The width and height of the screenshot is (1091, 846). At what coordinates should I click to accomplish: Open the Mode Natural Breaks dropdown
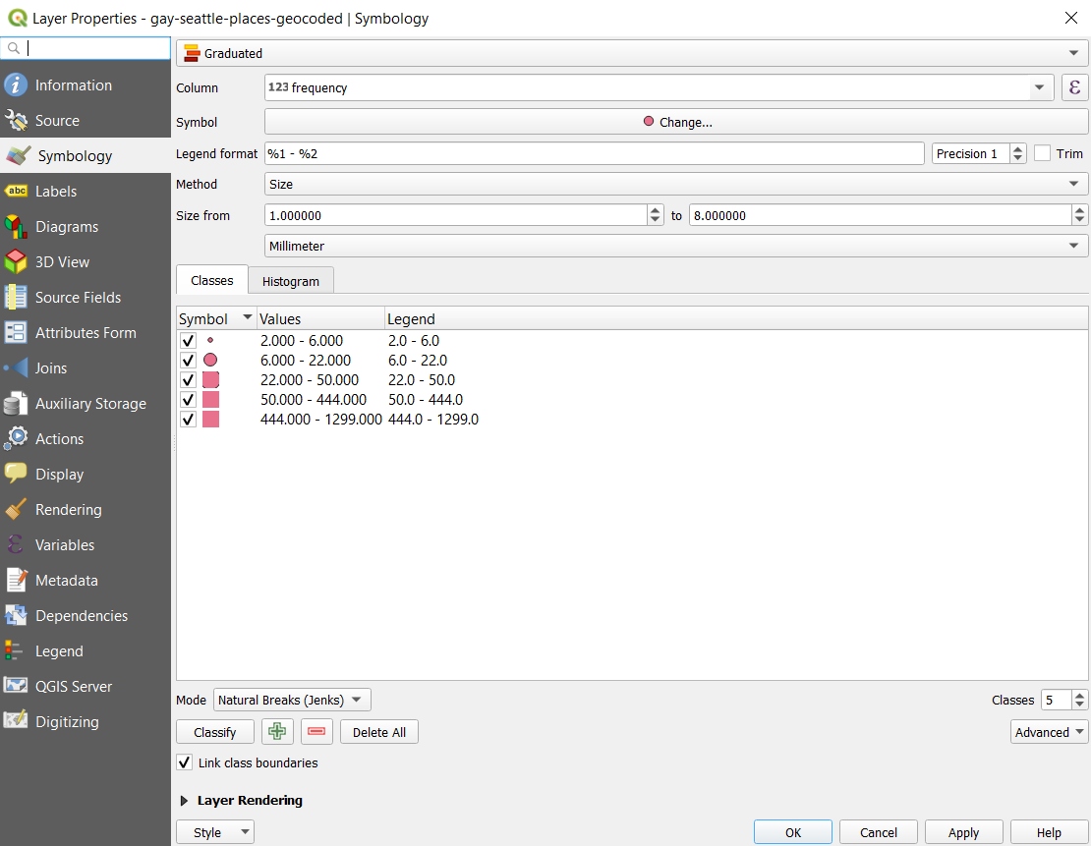click(x=292, y=700)
